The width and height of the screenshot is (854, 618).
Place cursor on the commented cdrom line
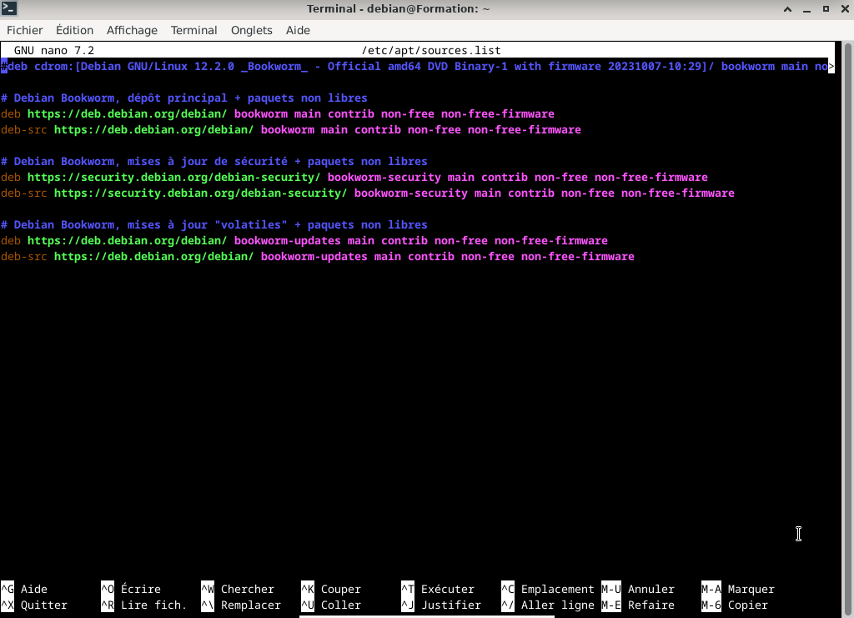[417, 67]
